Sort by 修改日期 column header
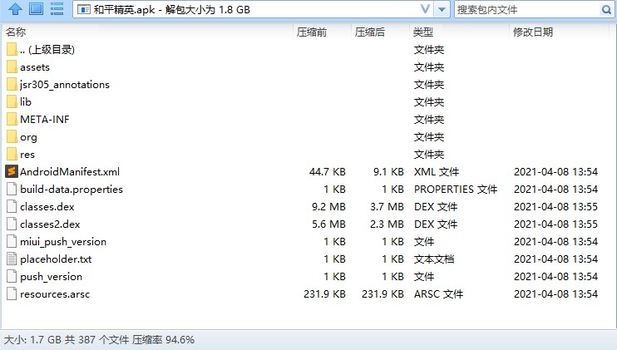The image size is (617, 350). point(533,32)
